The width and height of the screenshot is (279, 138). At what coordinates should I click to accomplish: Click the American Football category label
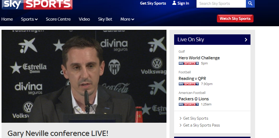click(192, 93)
